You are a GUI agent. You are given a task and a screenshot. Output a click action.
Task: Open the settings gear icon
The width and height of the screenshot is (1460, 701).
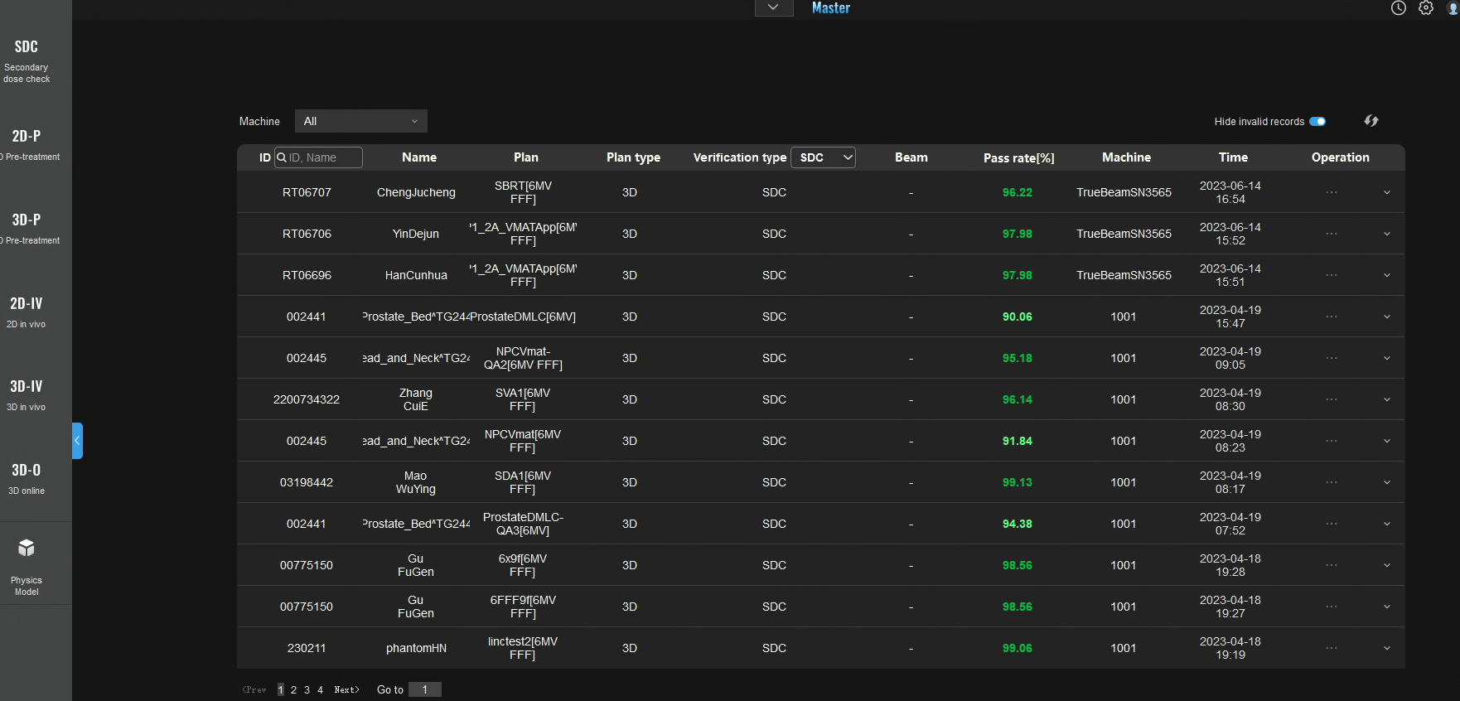coord(1426,8)
